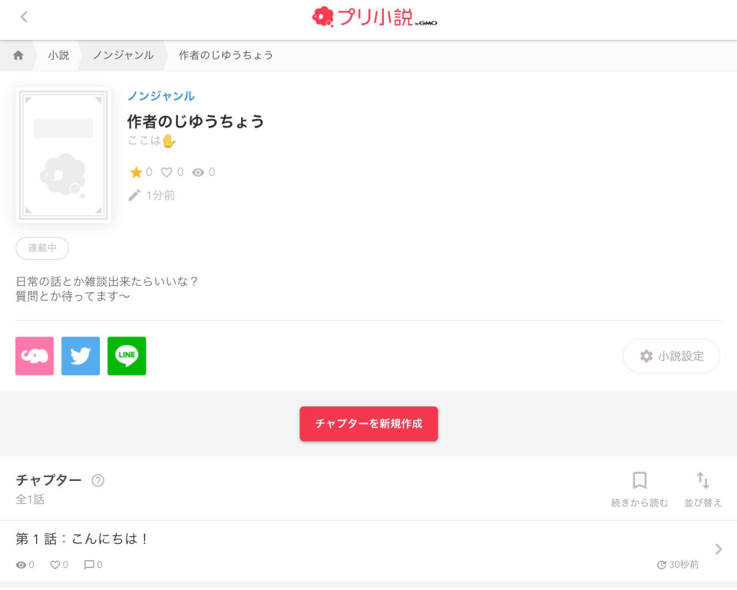Image resolution: width=737 pixels, height=590 pixels.
Task: Share via the pink elephant icon
Action: (35, 356)
